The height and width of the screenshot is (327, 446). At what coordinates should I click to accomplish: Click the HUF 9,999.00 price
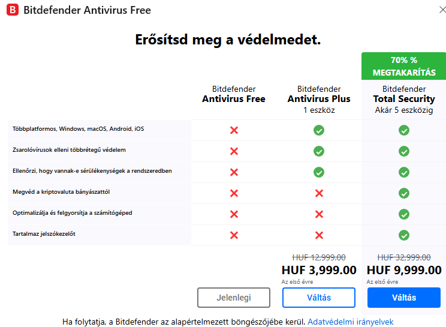(x=404, y=270)
